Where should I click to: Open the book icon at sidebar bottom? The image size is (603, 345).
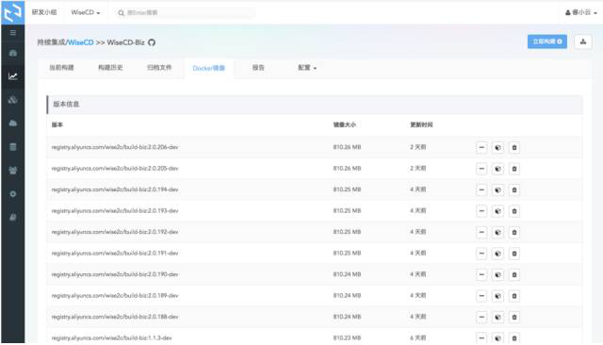[12, 218]
